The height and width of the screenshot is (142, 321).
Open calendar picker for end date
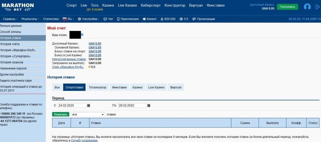tap(149, 105)
